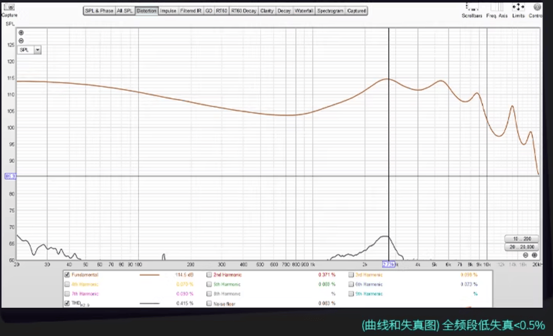Set the frequency range to 10..200
Viewport: 553px width, 336px height.
coord(522,239)
